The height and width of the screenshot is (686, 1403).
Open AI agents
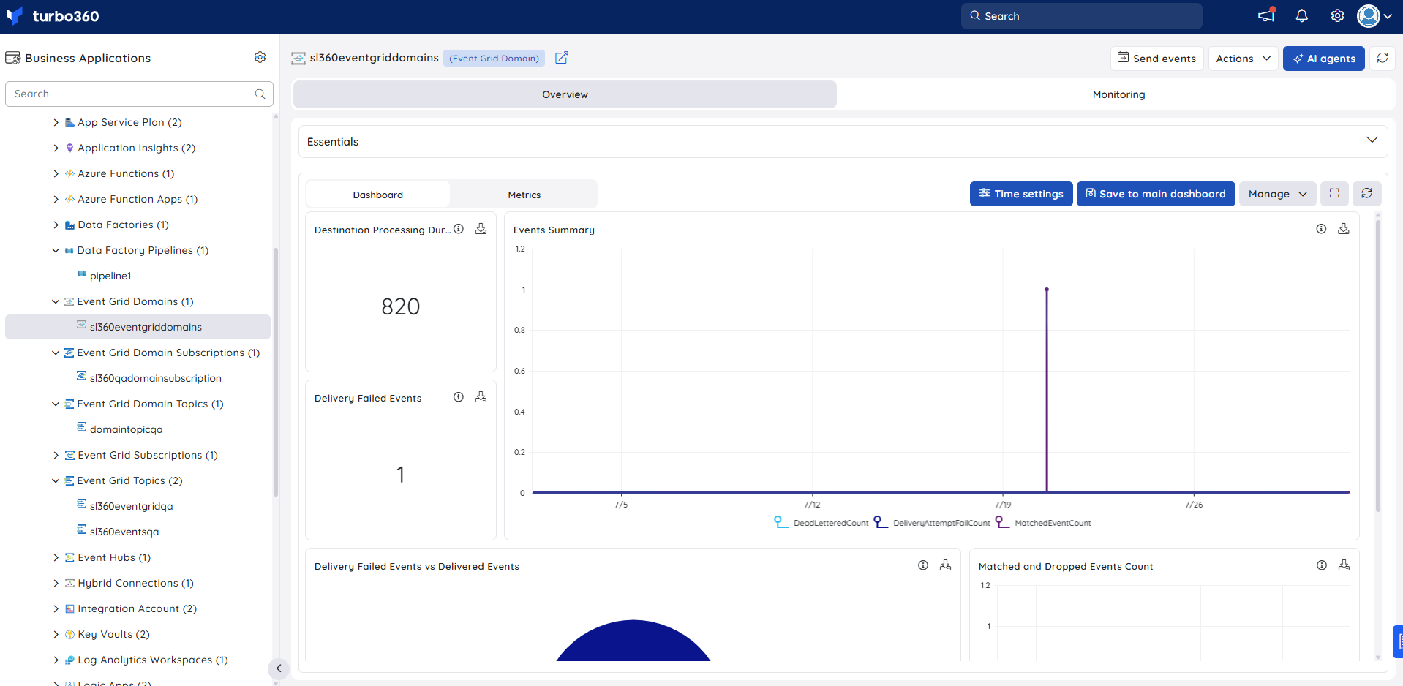pos(1323,59)
